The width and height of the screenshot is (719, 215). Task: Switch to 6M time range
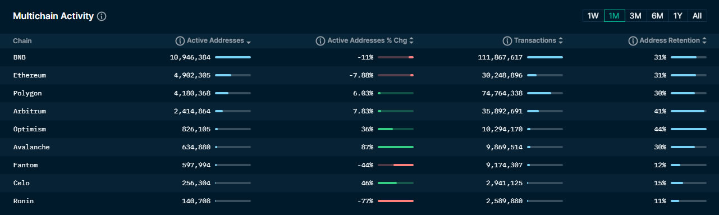pyautogui.click(x=657, y=16)
